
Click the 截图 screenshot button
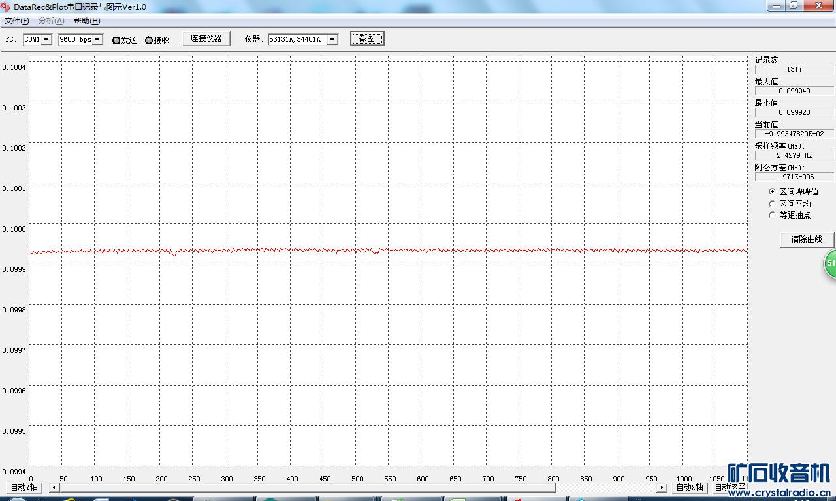tap(367, 38)
